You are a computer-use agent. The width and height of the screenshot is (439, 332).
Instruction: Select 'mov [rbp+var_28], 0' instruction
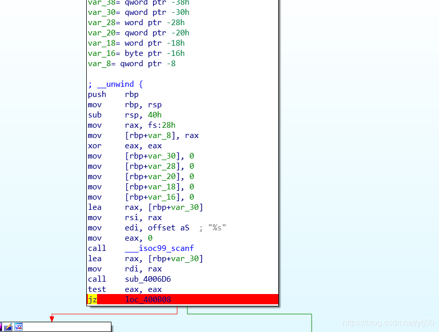141,166
